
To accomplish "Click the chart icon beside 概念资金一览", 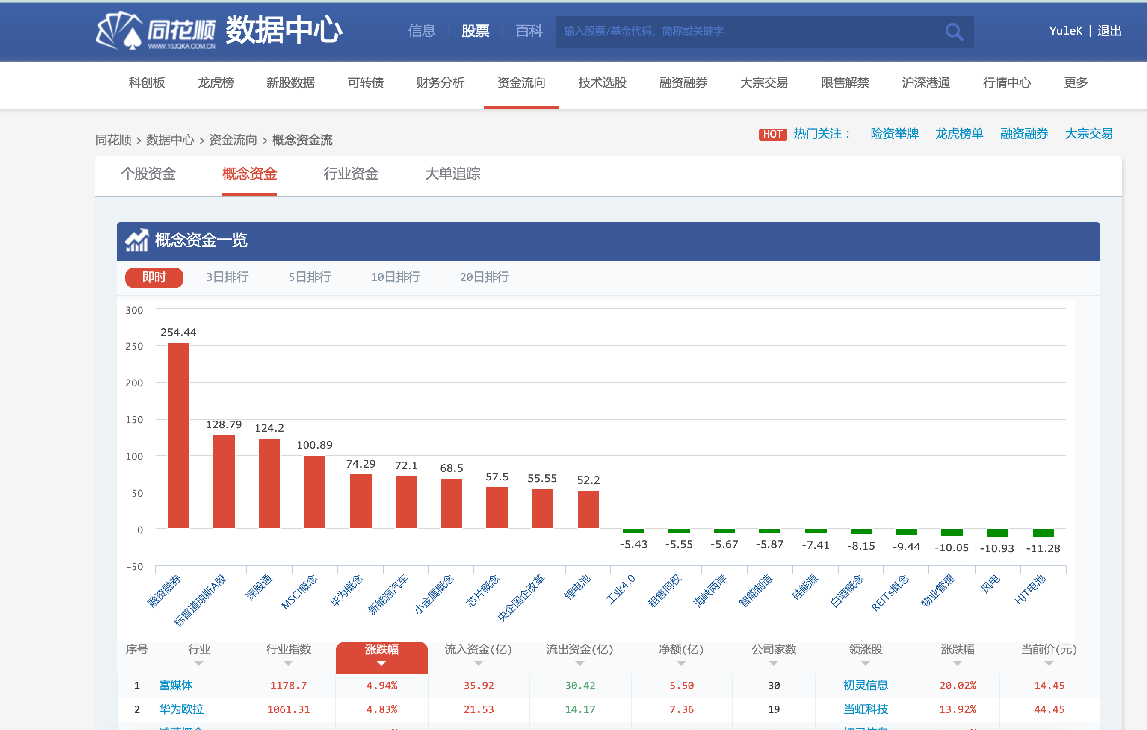I will tap(137, 240).
